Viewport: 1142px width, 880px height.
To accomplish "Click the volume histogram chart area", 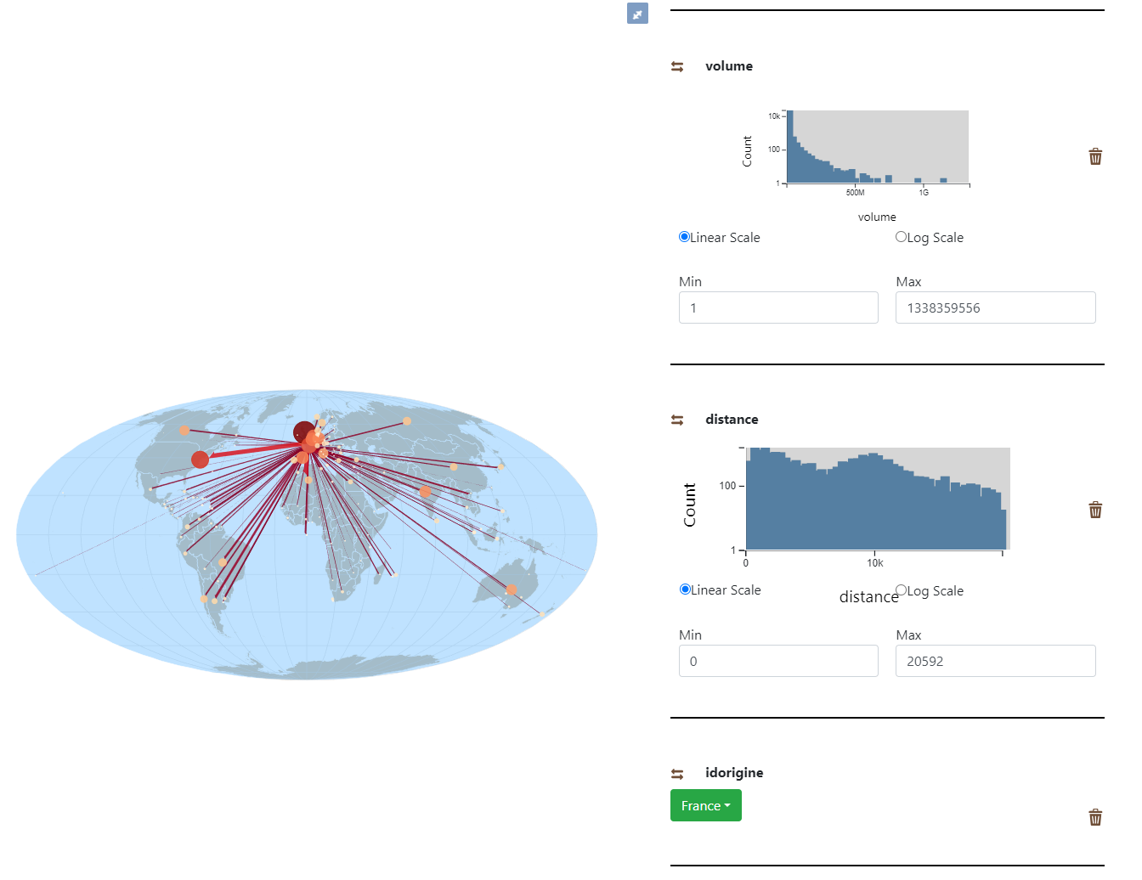I will tap(878, 146).
